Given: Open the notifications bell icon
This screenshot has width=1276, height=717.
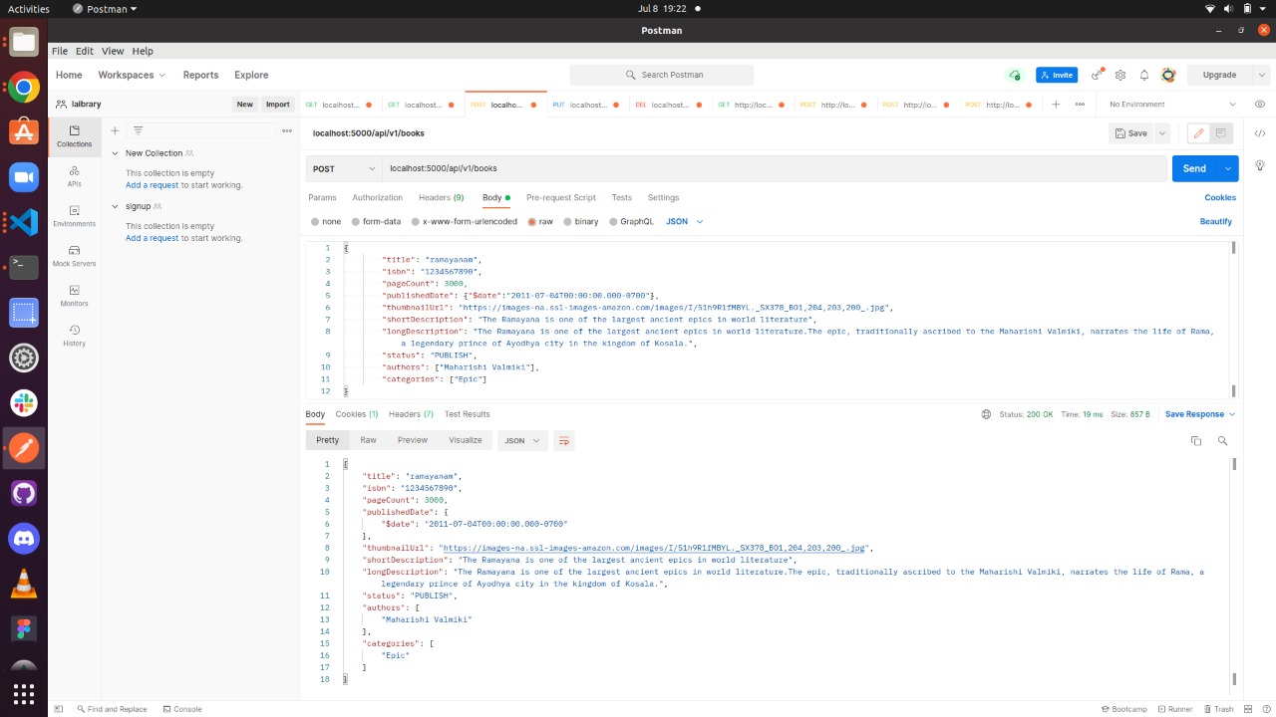Looking at the screenshot, I should click(x=1144, y=75).
